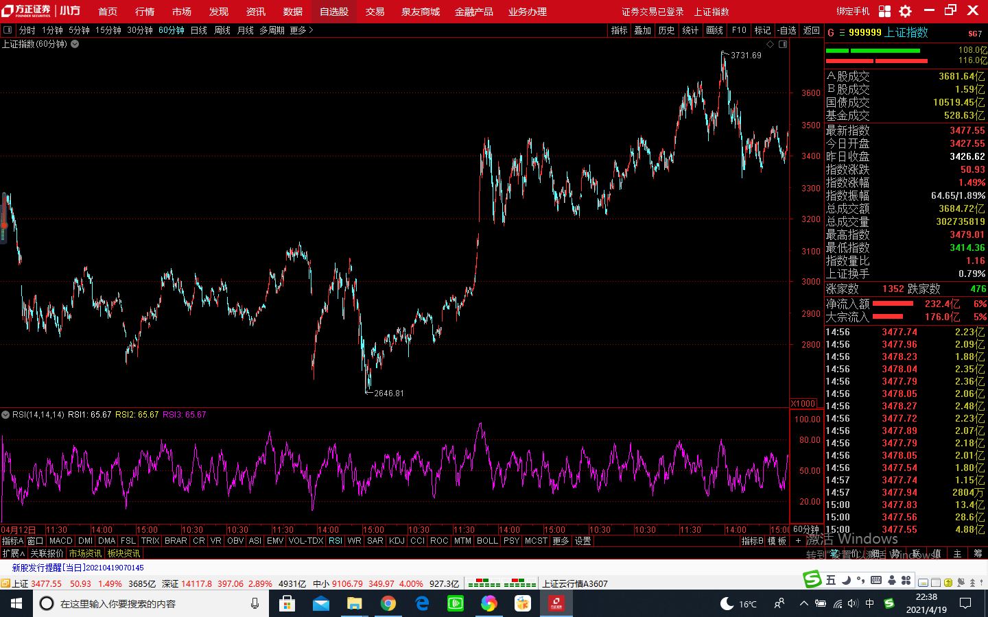Screen dimensions: 988x617
Task: Switch chart to 日线 period
Action: tap(199, 30)
